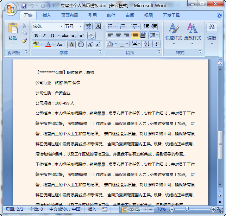Click the Quick Styles gallery icon
This screenshot has width=226, height=216.
(x=174, y=28)
